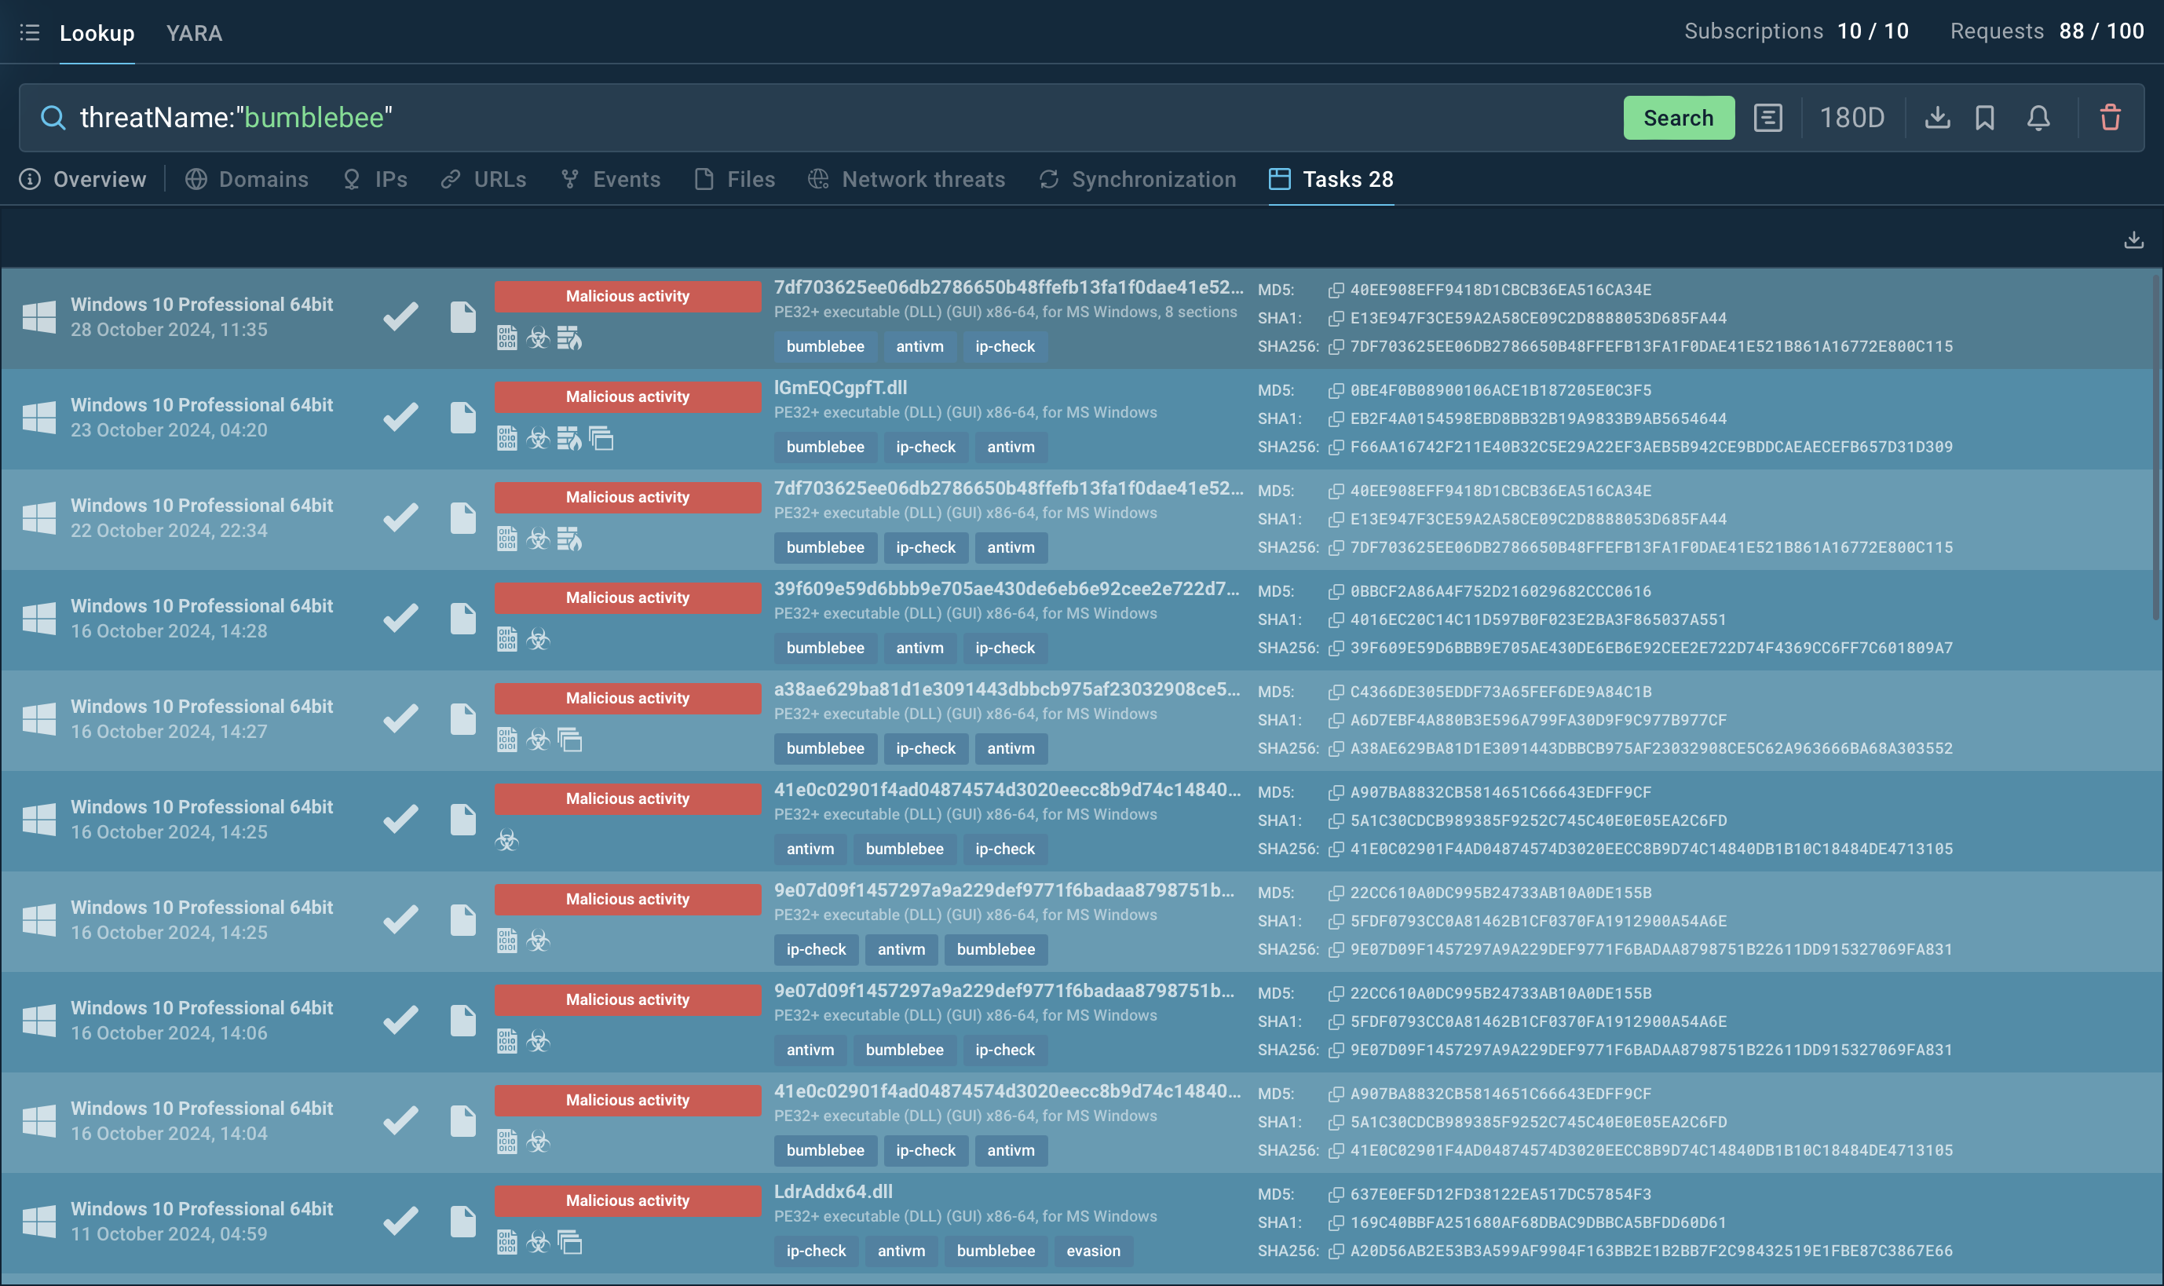Click the hamburger list menu icon
Screen dimensions: 2164x1286
30,33
